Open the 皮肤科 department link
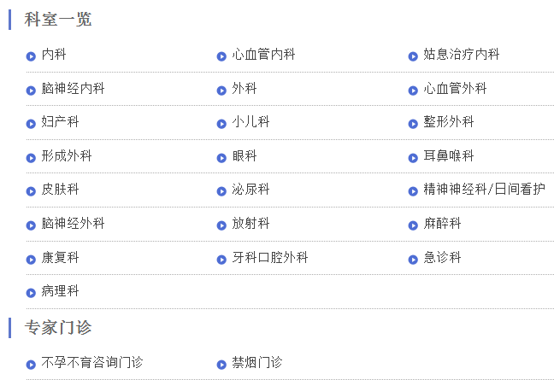This screenshot has height=380, width=554. pos(60,189)
